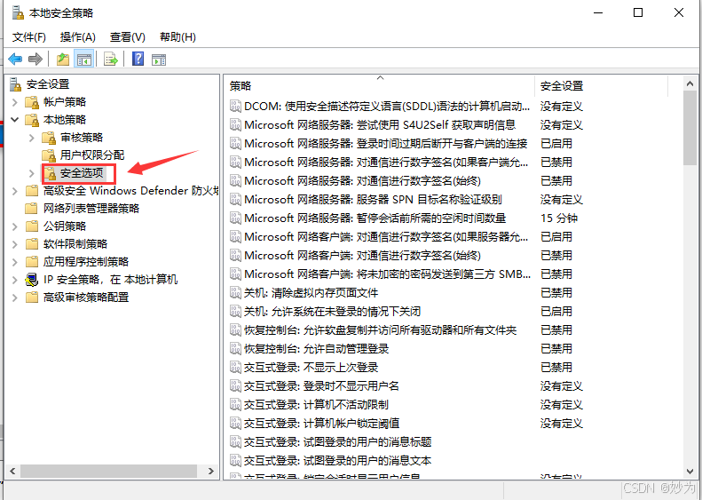This screenshot has width=702, height=500.
Task: Select the 用户权限分配 tree item label
Action: pyautogui.click(x=92, y=155)
